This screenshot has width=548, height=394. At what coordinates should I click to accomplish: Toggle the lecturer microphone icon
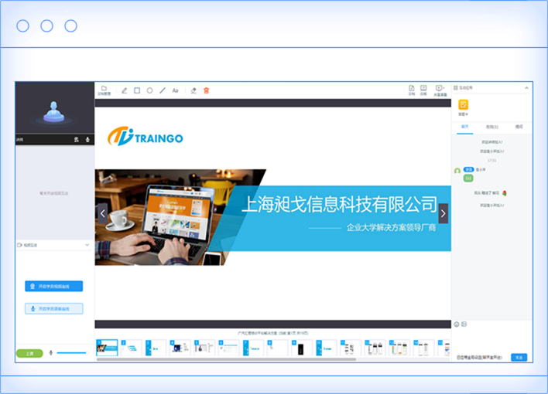[x=87, y=140]
